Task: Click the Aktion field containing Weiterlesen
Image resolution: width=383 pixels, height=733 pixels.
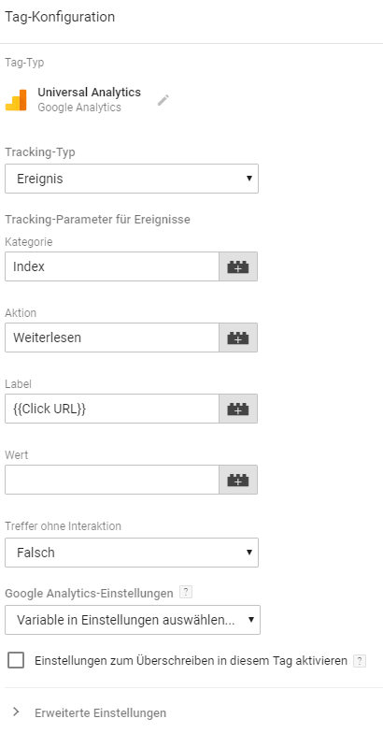Action: pos(112,338)
